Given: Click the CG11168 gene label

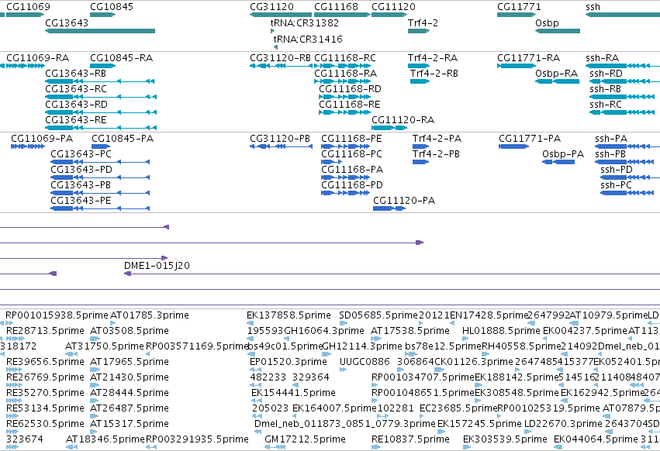Looking at the screenshot, I should click(x=336, y=7).
